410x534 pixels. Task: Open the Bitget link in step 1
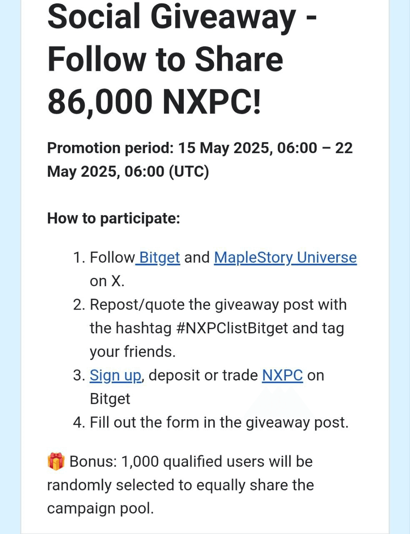159,258
